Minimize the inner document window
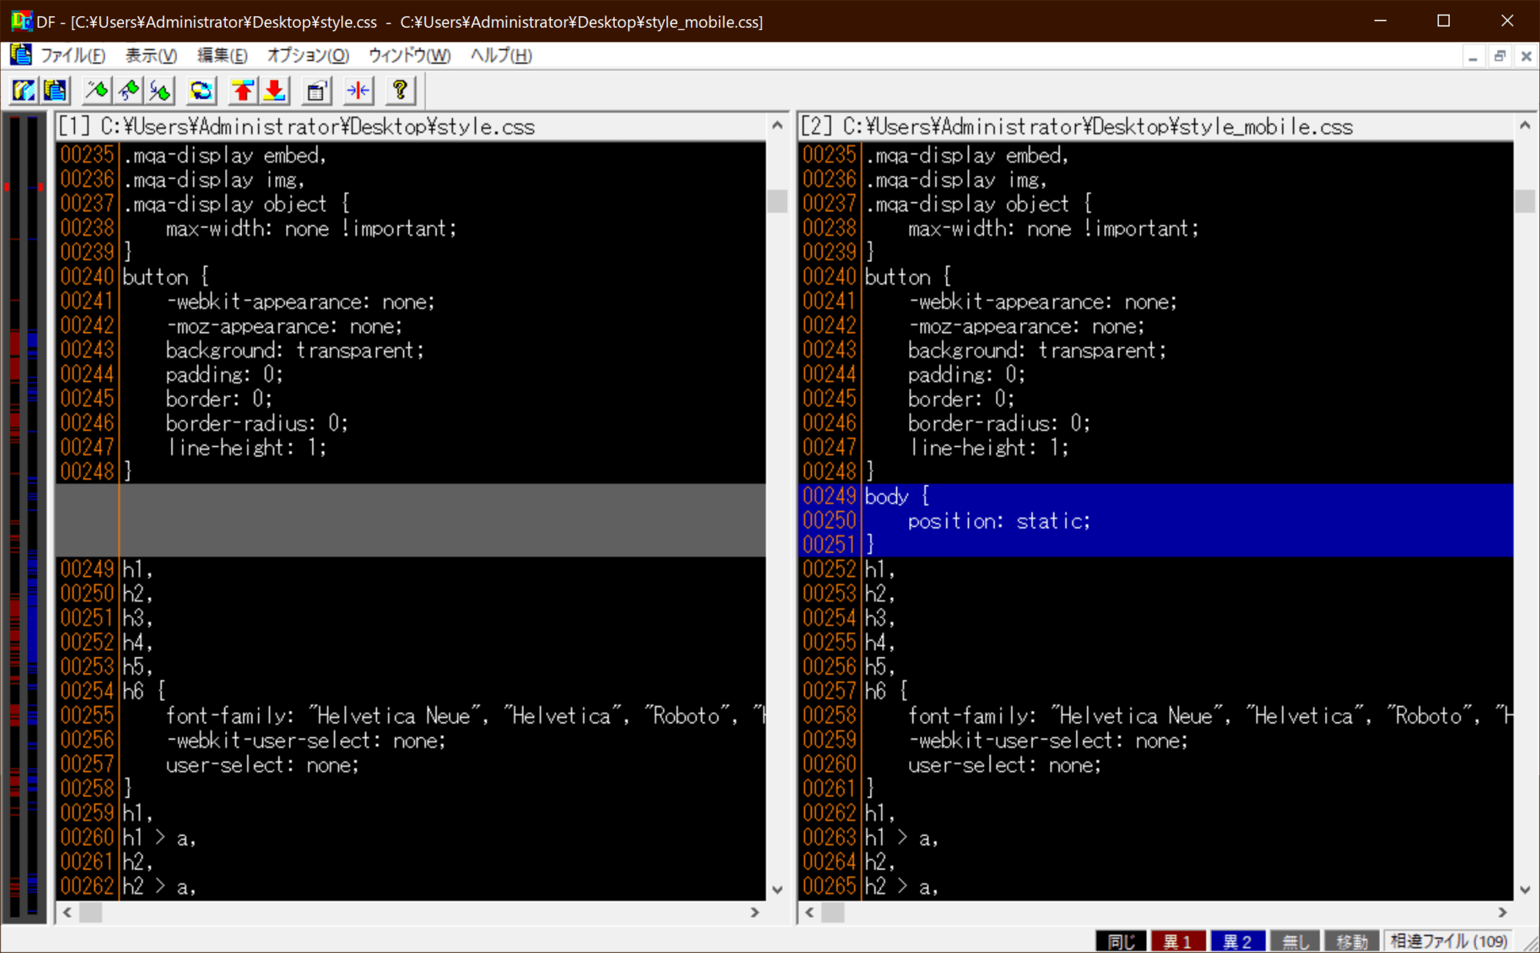 point(1473,56)
